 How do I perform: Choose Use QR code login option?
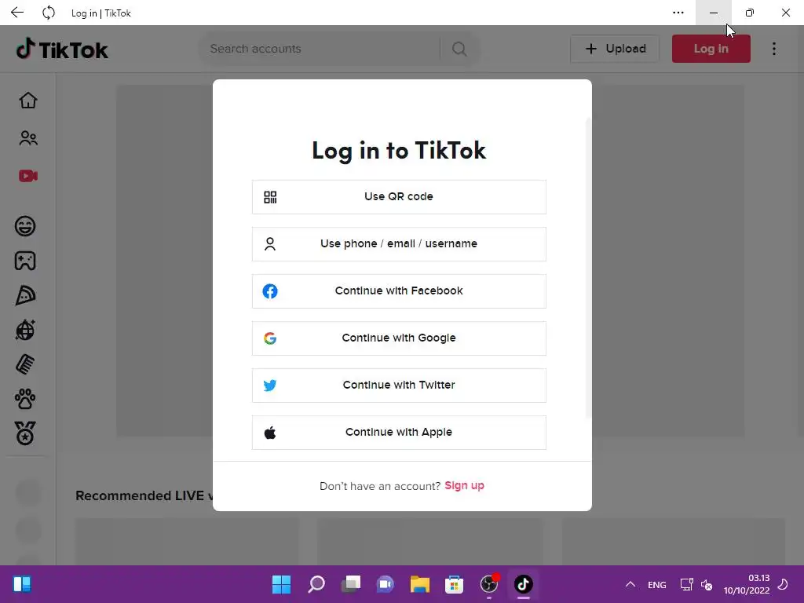point(399,197)
